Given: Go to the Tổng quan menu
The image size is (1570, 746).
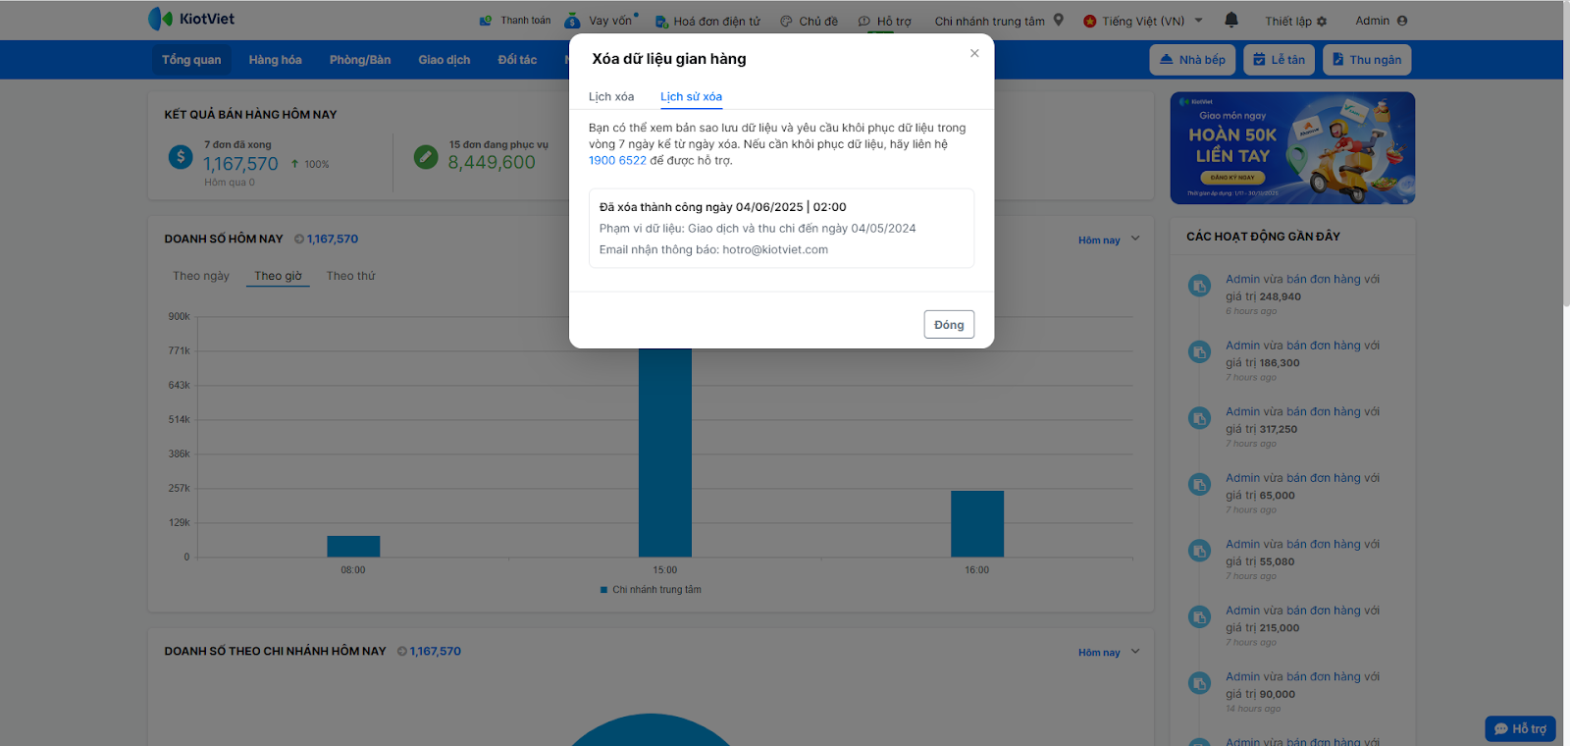Looking at the screenshot, I should (x=191, y=60).
